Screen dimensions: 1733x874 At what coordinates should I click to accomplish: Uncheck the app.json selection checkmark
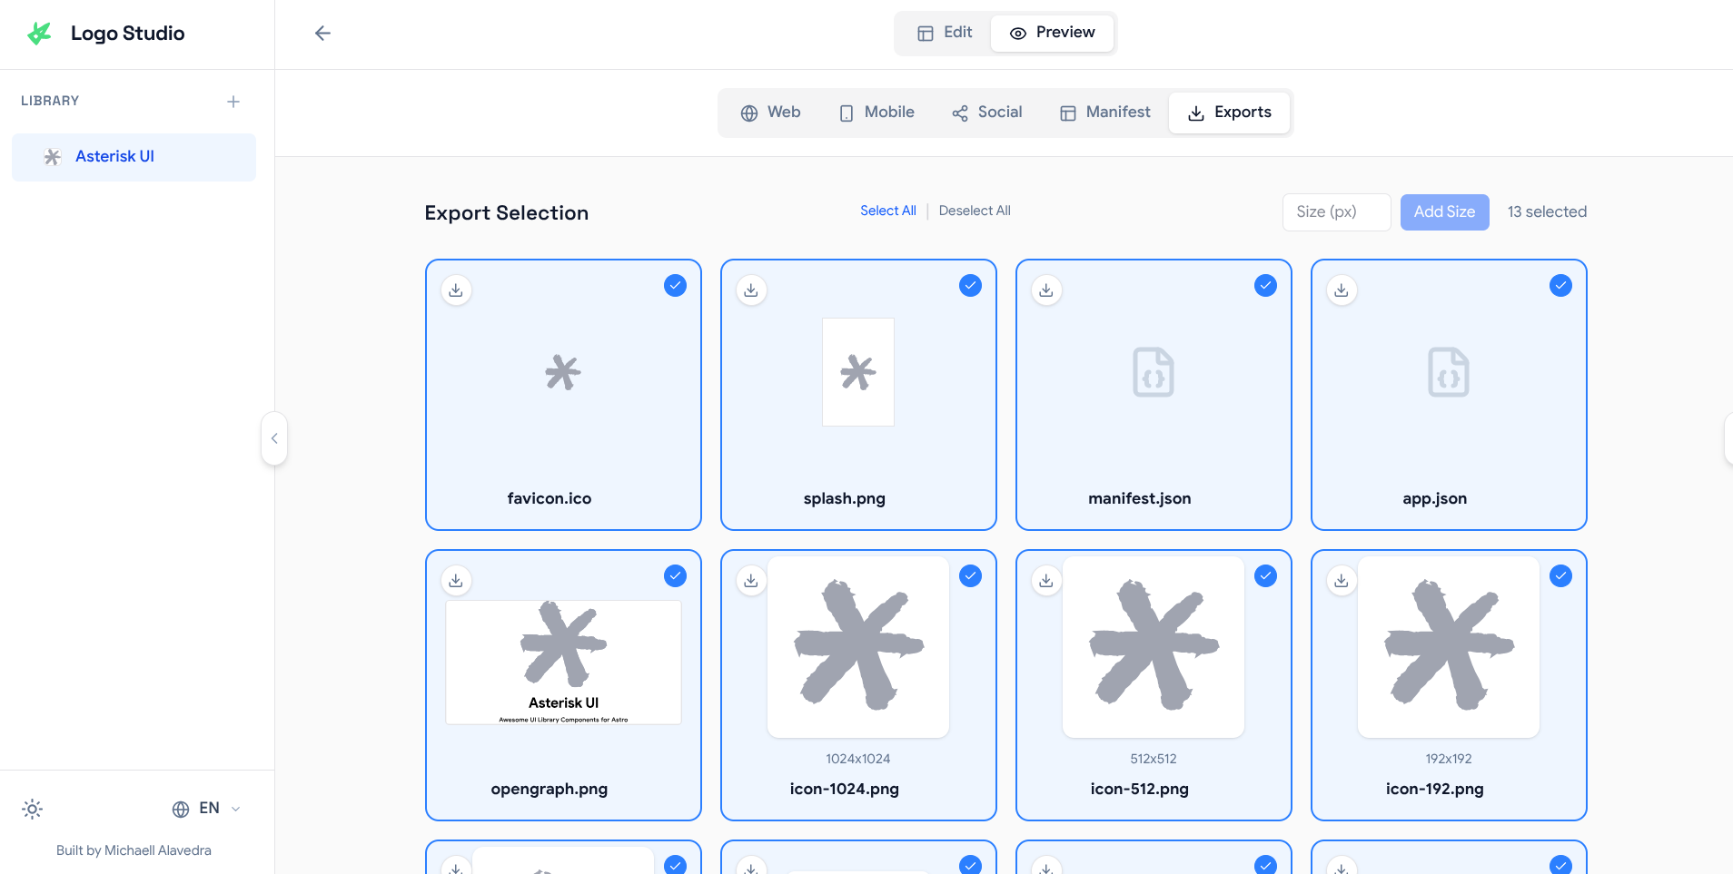(1560, 286)
